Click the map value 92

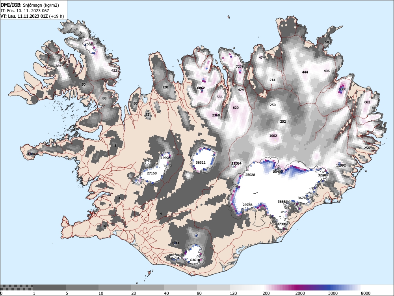[x=147, y=114]
